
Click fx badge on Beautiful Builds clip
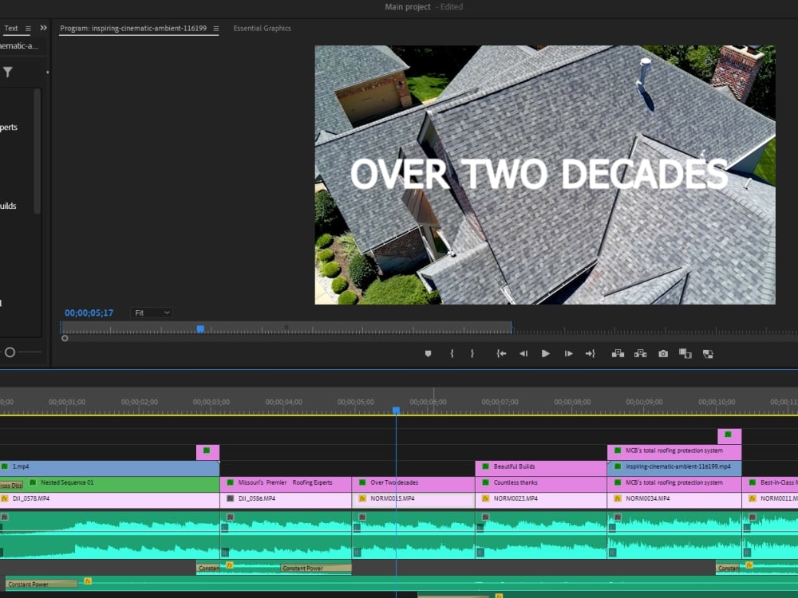pyautogui.click(x=485, y=466)
